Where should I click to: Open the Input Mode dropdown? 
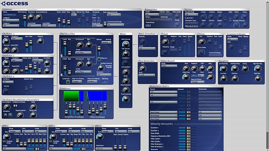pyautogui.click(x=34, y=26)
